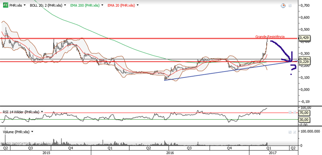
Task: Click the 2015 year label
Action: tap(46, 153)
